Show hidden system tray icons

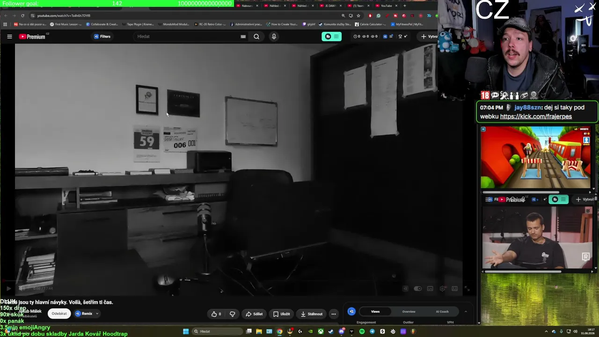pos(546,331)
